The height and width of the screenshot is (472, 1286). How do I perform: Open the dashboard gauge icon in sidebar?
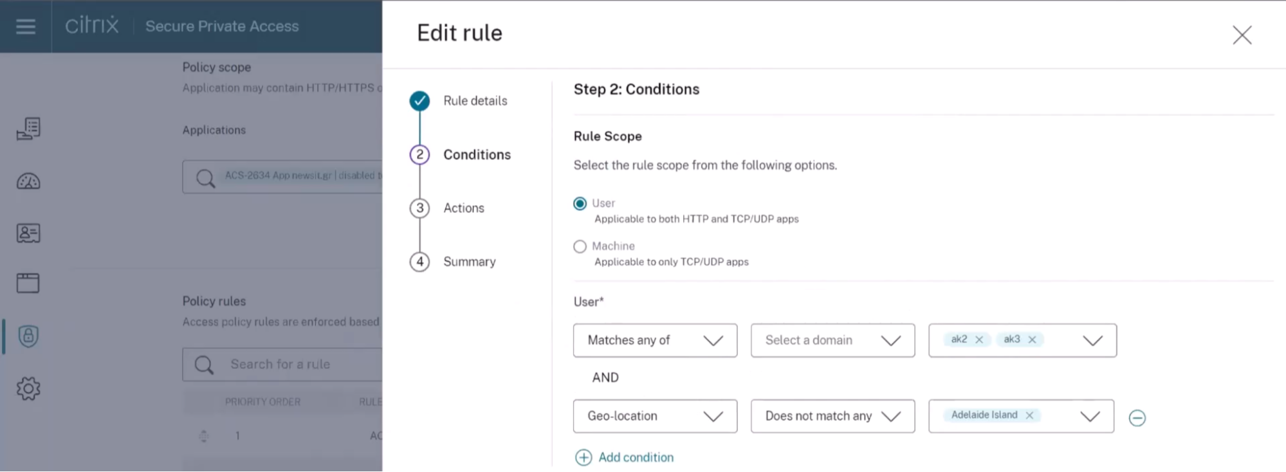click(28, 181)
